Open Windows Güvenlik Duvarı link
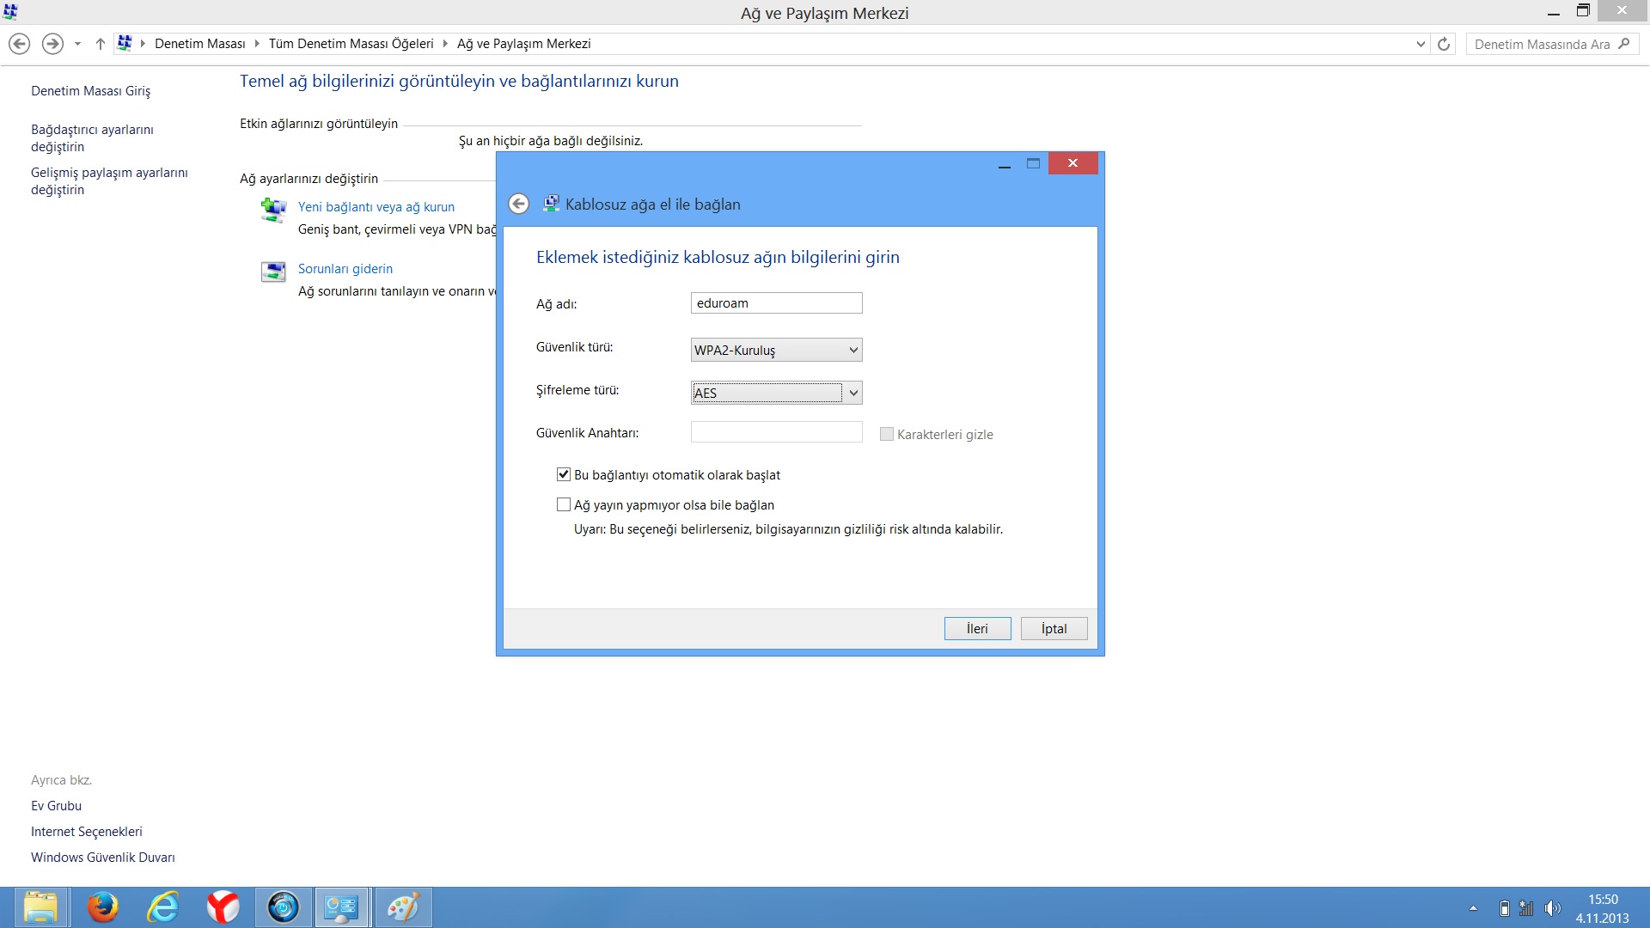Image resolution: width=1650 pixels, height=928 pixels. pos(102,857)
